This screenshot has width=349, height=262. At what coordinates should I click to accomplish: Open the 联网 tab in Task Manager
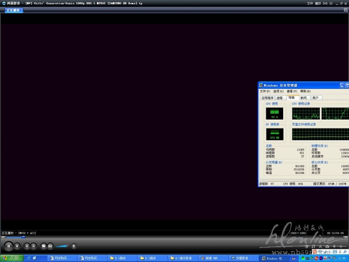click(x=303, y=98)
